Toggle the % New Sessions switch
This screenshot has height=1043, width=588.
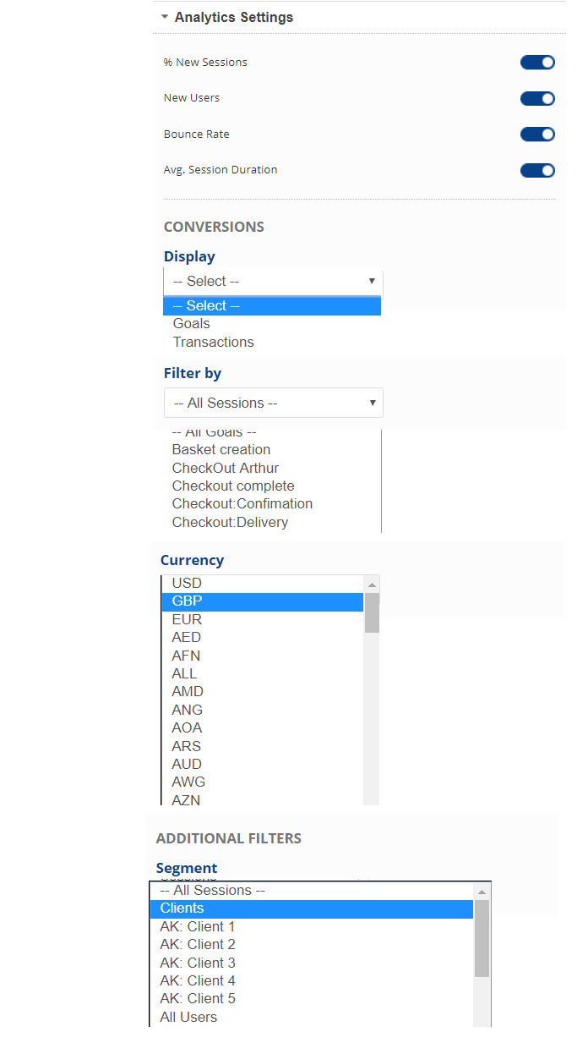[537, 63]
